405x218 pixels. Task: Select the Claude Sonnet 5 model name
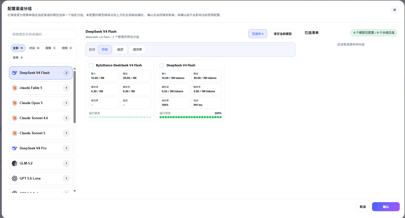tap(32, 133)
